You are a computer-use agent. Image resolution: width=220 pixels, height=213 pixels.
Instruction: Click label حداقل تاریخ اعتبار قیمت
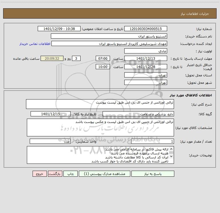pos(199,67)
